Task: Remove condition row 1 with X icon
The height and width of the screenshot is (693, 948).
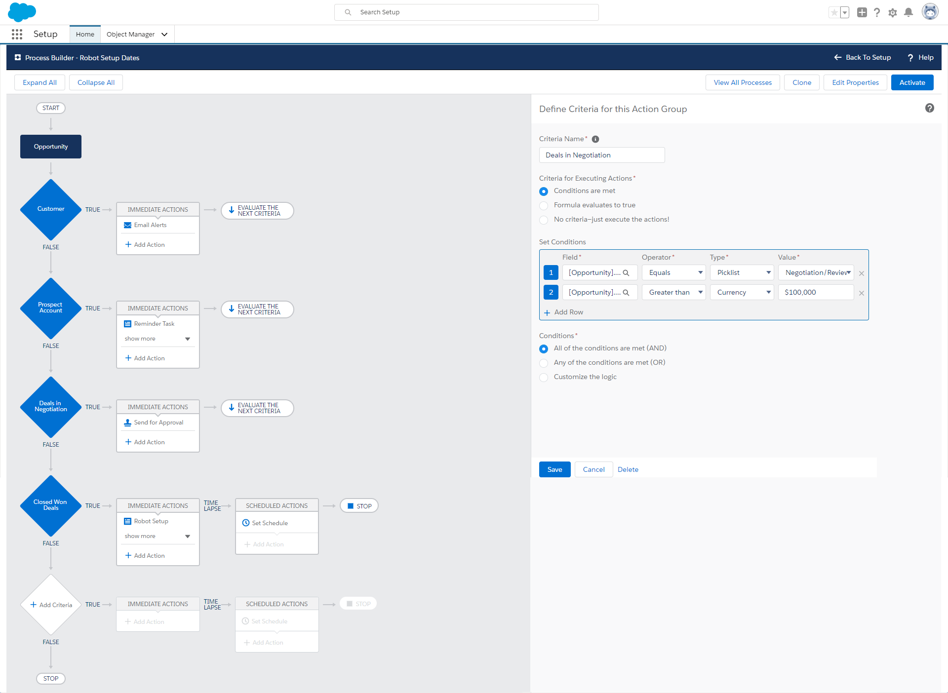Action: [x=862, y=273]
